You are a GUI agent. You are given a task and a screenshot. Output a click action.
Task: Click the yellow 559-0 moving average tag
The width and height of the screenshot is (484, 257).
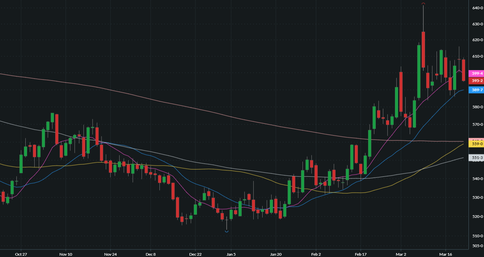click(477, 144)
